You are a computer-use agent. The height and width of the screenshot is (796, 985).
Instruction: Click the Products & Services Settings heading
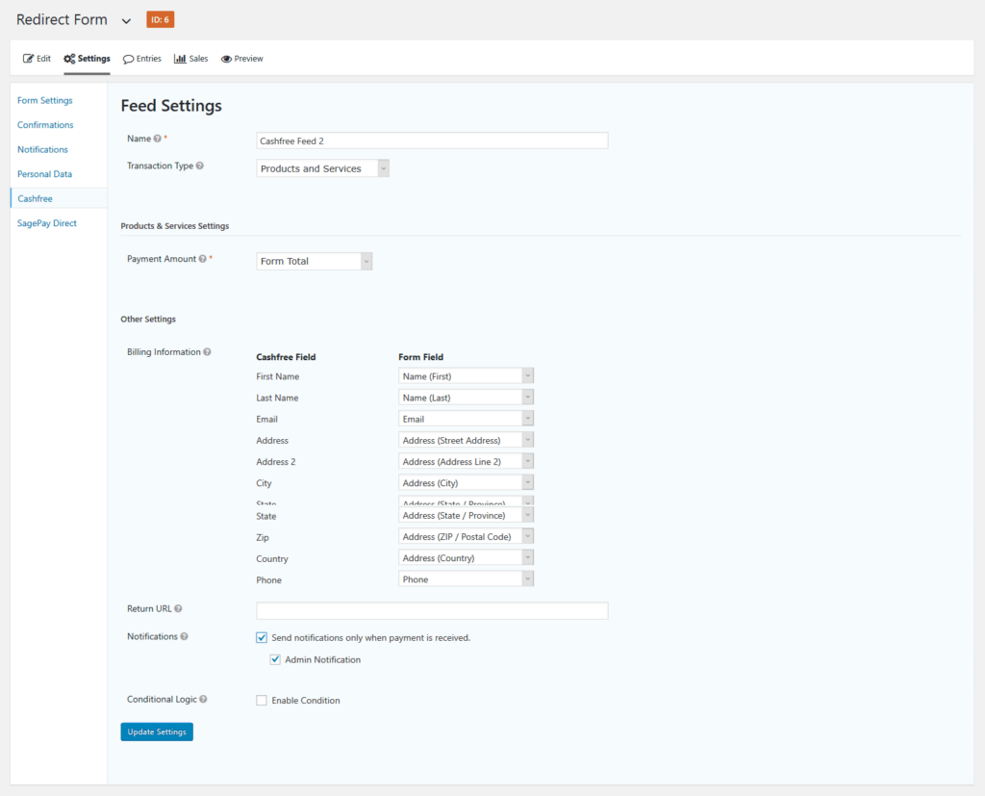[x=175, y=226]
